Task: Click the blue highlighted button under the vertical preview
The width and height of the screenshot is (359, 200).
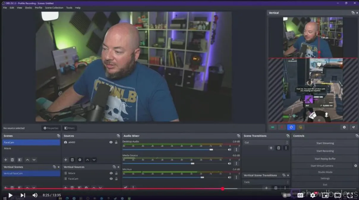Action: tap(291, 127)
